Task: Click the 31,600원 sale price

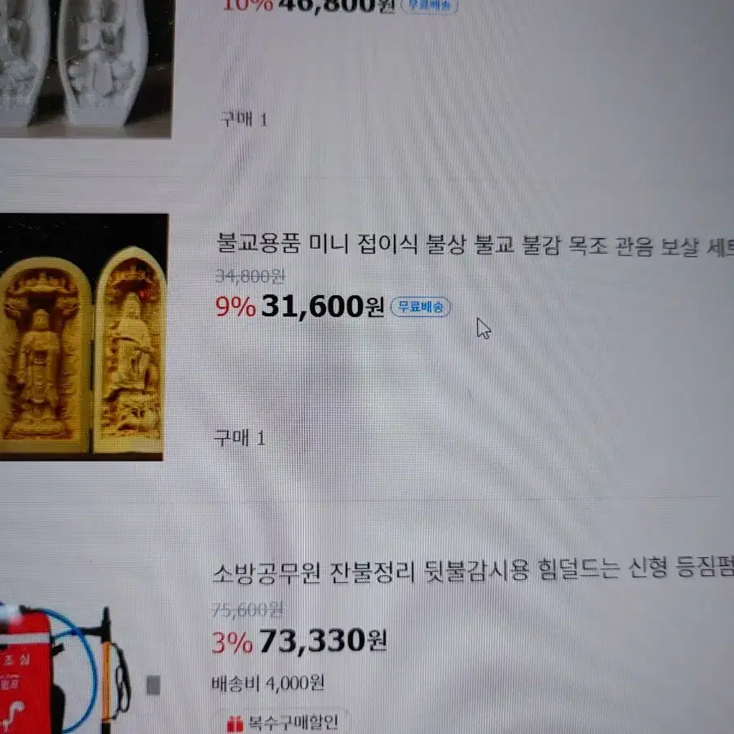Action: [323, 307]
